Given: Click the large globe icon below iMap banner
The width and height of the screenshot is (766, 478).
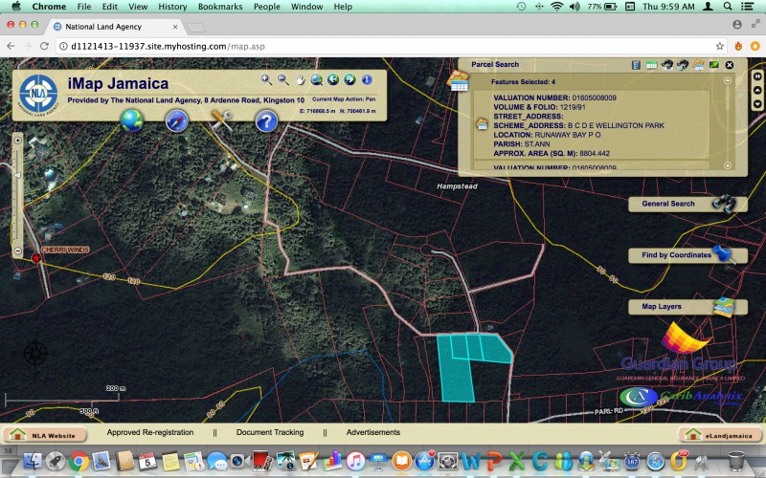Looking at the screenshot, I should 132,120.
